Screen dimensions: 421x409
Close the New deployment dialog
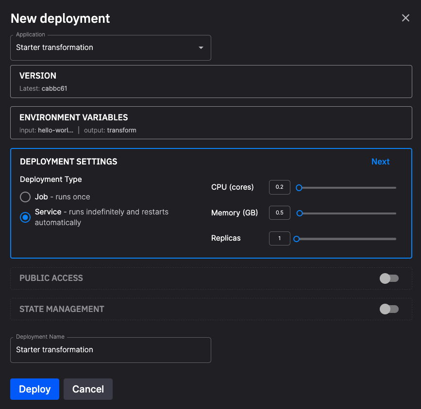pos(405,18)
